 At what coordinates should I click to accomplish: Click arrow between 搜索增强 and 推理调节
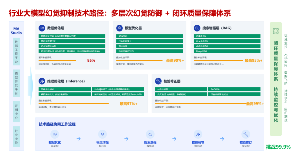[x=174, y=139]
